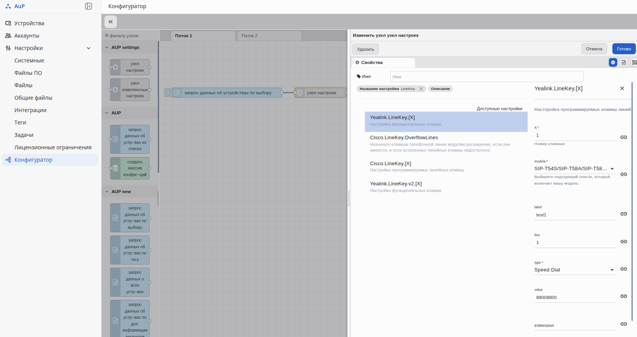637x337 pixels.
Task: Edit x field key number
Action: pos(575,135)
